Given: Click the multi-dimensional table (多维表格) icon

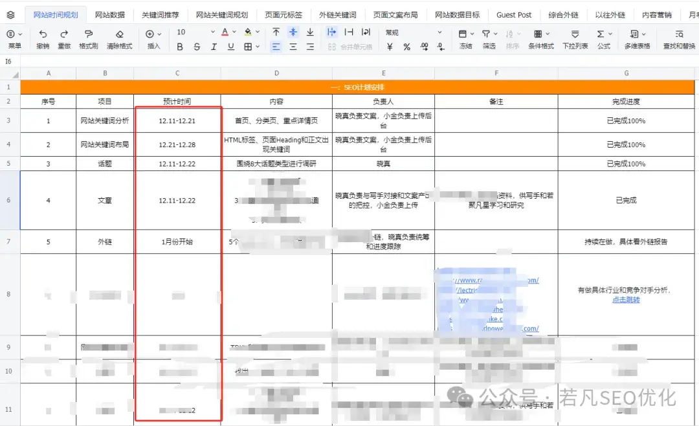Looking at the screenshot, I should tap(634, 34).
